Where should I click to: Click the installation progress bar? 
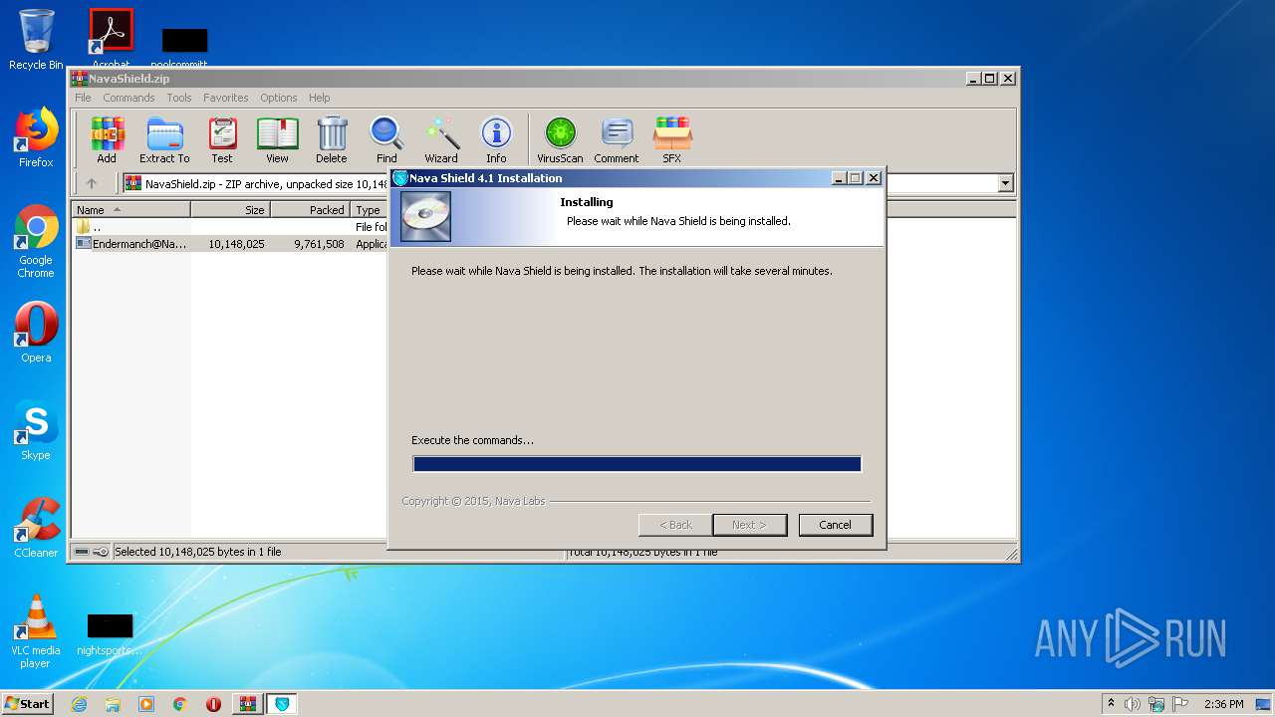[x=637, y=464]
